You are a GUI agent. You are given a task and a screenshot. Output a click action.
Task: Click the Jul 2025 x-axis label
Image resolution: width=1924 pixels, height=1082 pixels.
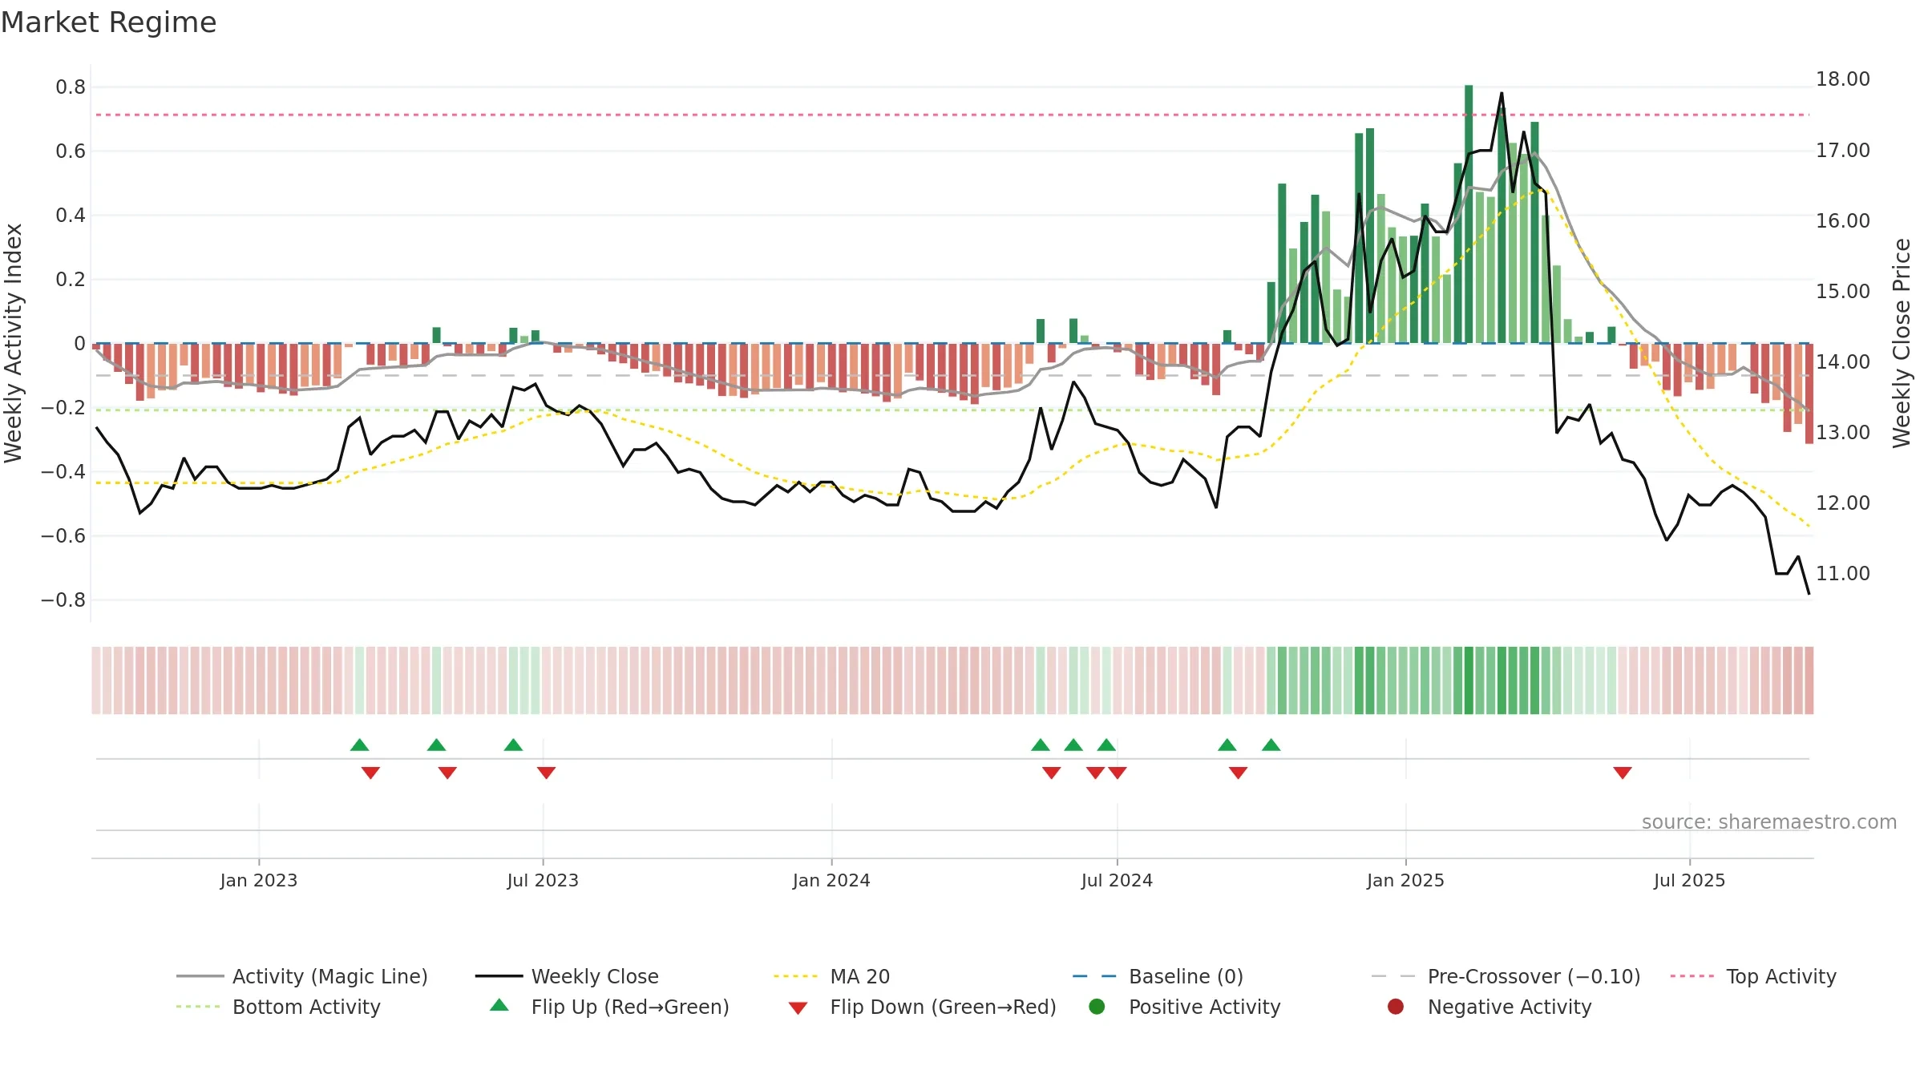pyautogui.click(x=1689, y=880)
